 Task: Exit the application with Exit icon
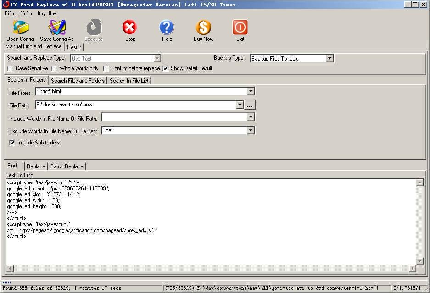240,27
